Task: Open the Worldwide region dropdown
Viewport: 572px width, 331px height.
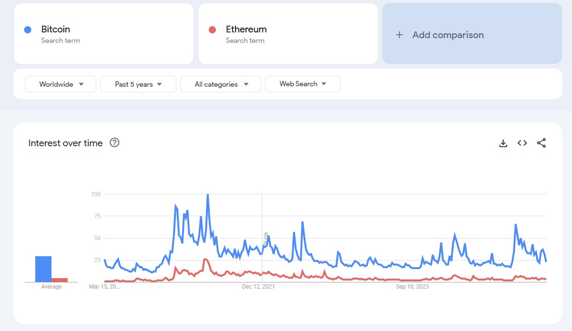Action: click(x=60, y=84)
